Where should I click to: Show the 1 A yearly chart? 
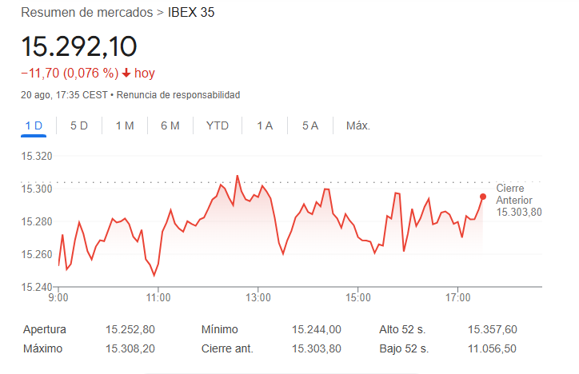tap(265, 125)
